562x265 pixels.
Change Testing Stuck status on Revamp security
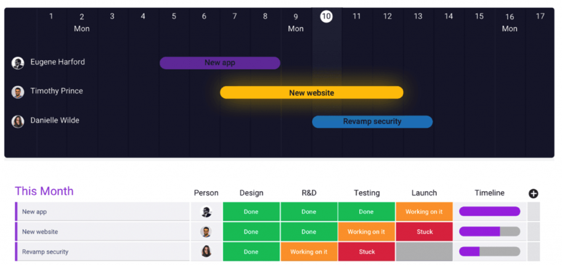pos(367,251)
